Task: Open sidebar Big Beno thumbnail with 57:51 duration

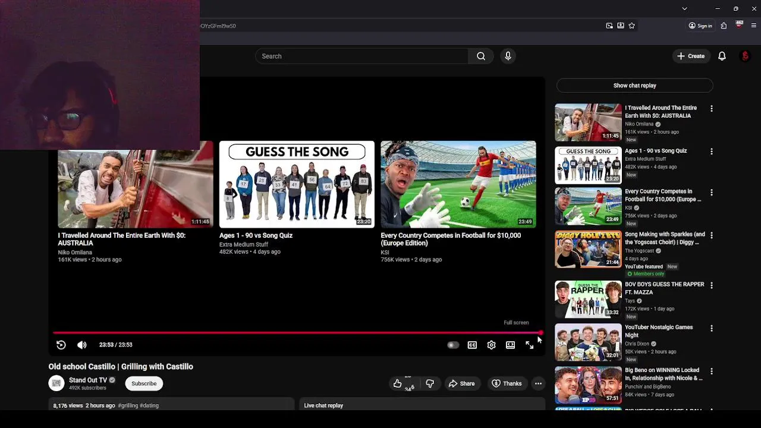Action: click(x=588, y=385)
